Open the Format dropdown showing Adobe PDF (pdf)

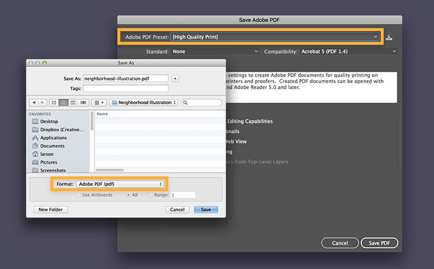120,184
